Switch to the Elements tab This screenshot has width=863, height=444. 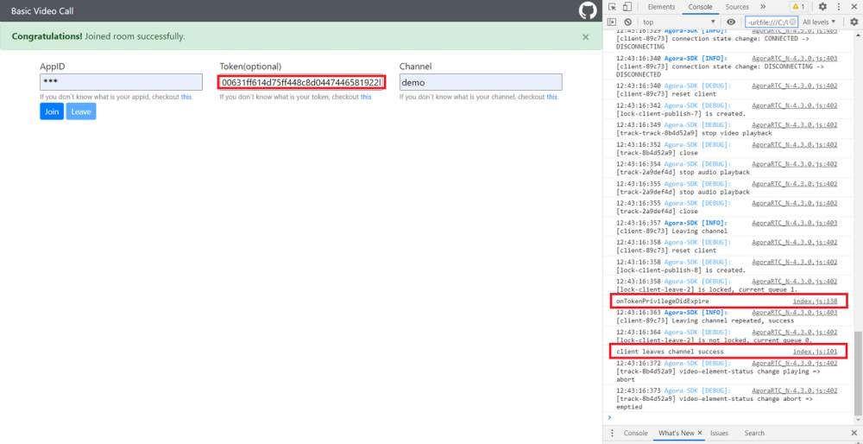[x=661, y=7]
